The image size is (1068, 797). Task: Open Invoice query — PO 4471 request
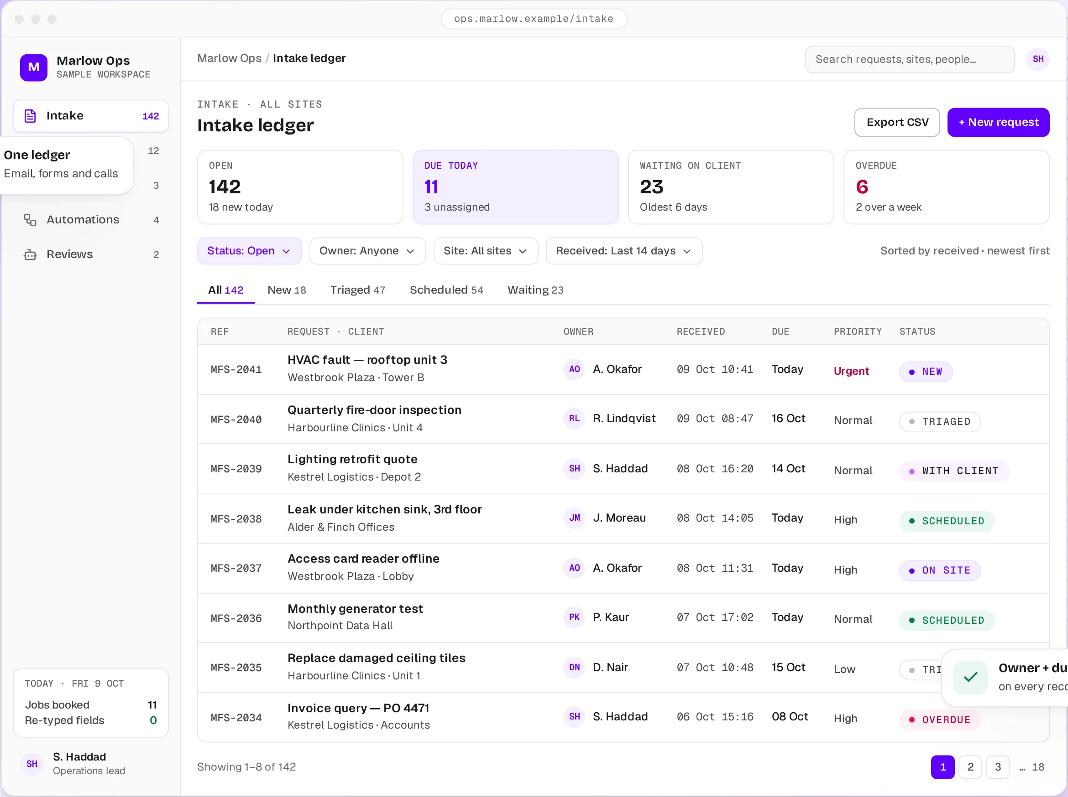coord(358,708)
